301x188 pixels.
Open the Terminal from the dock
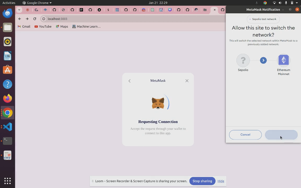click(8, 141)
